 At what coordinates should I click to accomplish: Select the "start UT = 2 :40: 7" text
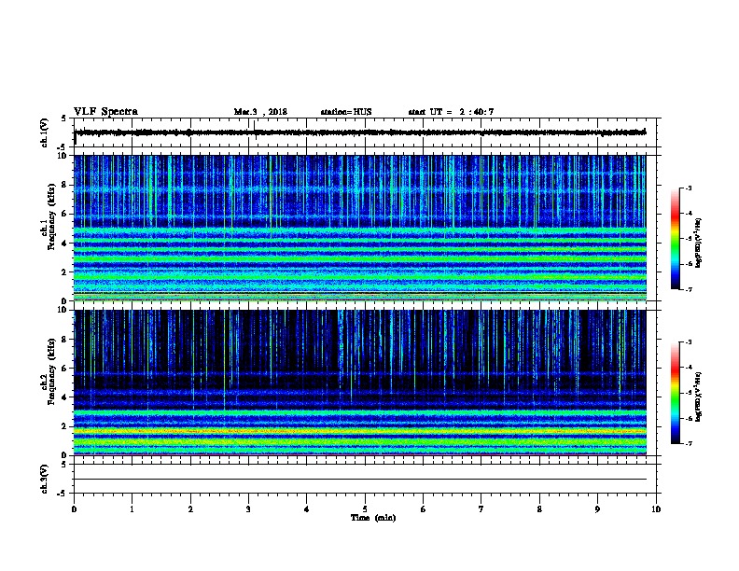[x=451, y=112]
